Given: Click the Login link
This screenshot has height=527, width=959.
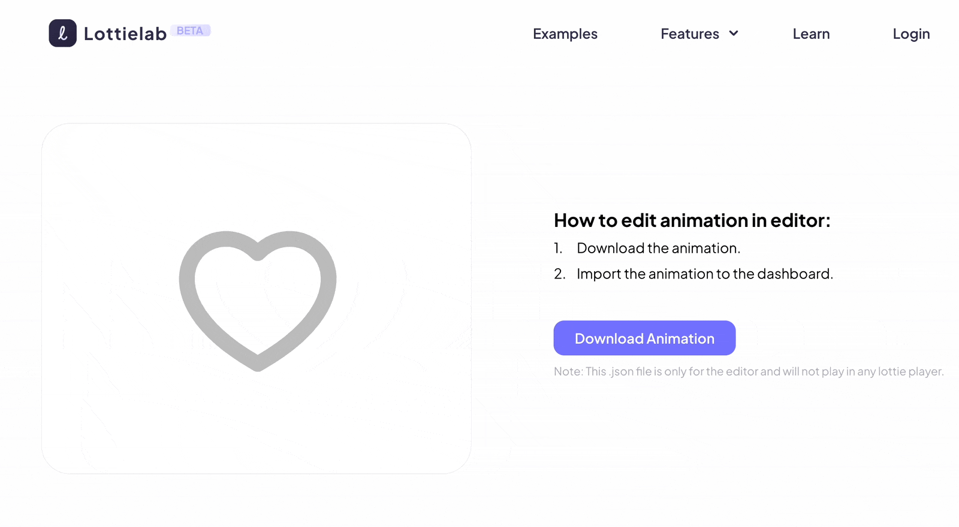Looking at the screenshot, I should [x=911, y=34].
